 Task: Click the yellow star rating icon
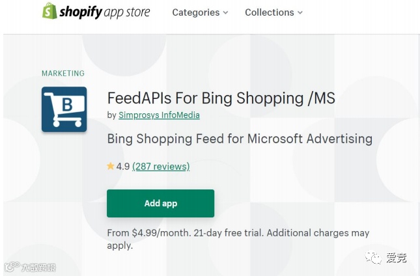pyautogui.click(x=111, y=167)
